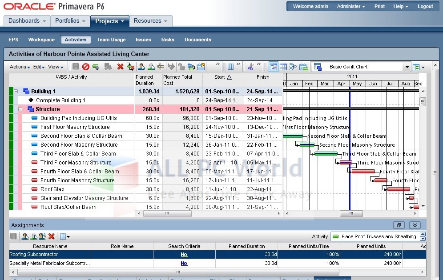Expand hidden toolbar items after the calendar icon
Image resolution: width=443 pixels, height=280 pixels.
(218, 64)
